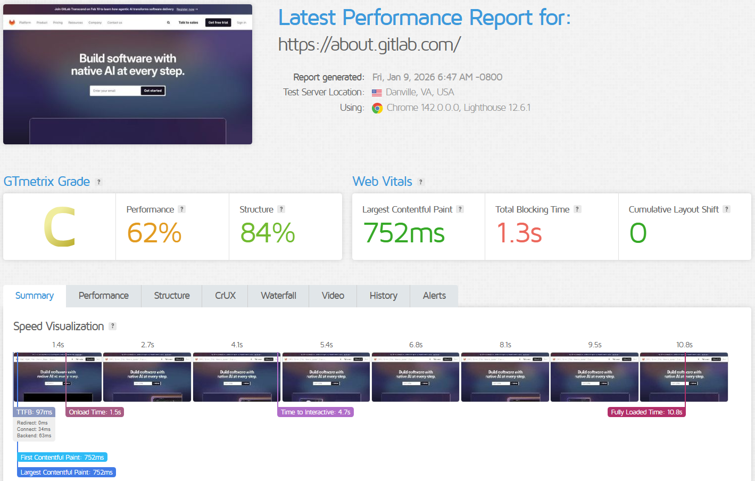This screenshot has height=481, width=755.
Task: Click the Speed Visualization heading
Action: click(x=59, y=326)
